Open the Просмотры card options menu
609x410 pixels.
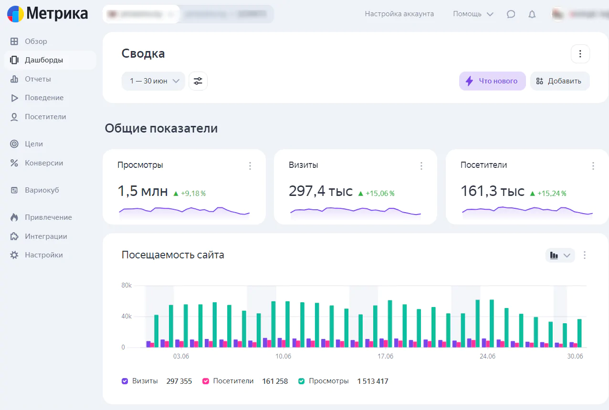(250, 166)
